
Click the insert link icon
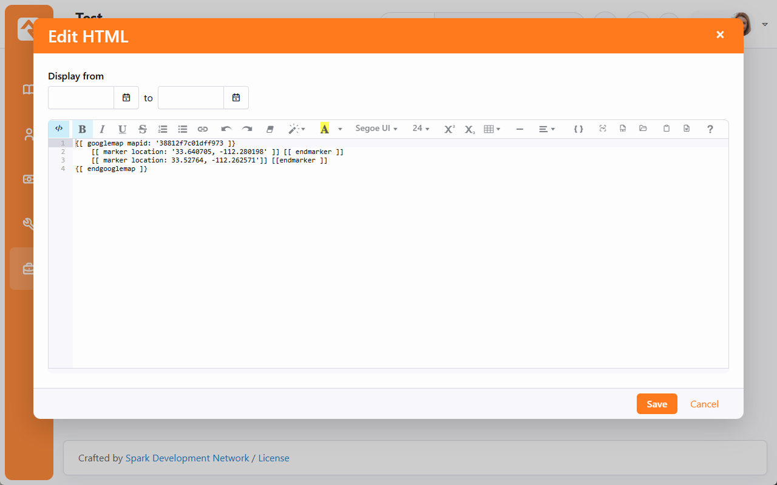pos(203,129)
